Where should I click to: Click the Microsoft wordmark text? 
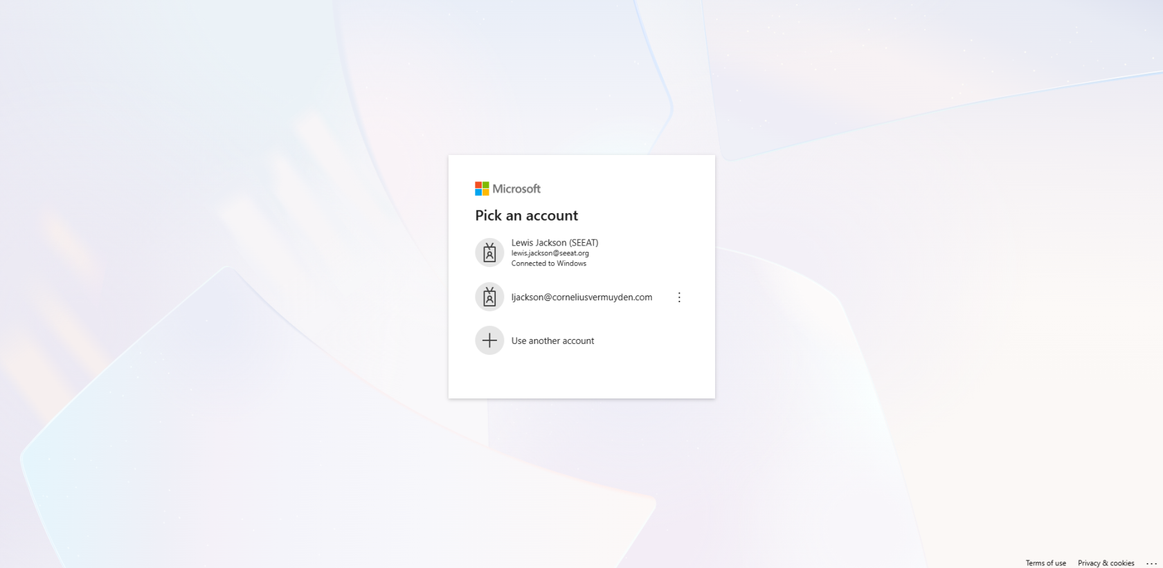[x=516, y=189]
